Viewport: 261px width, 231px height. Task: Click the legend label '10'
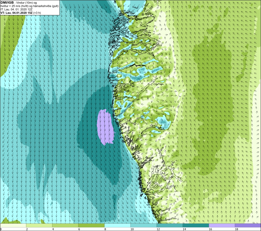[132, 229]
